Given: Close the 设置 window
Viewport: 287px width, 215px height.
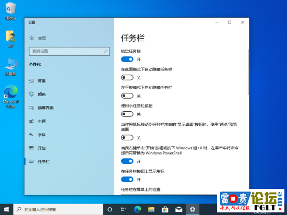Looking at the screenshot, I should coord(243,22).
